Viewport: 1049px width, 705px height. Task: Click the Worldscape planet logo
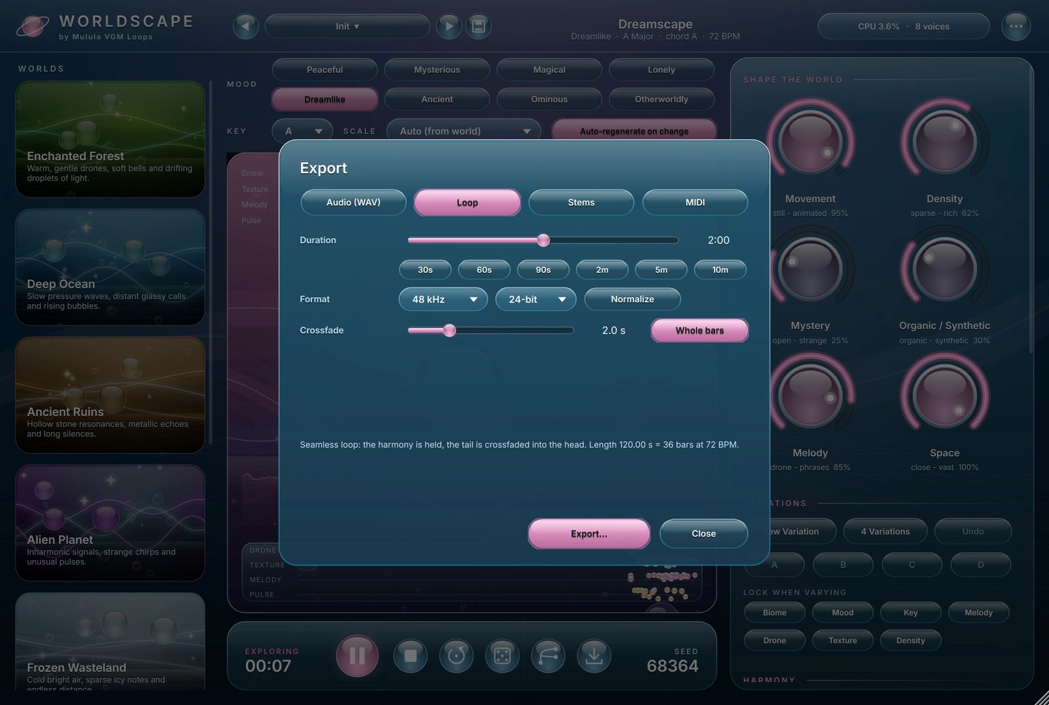pos(32,27)
